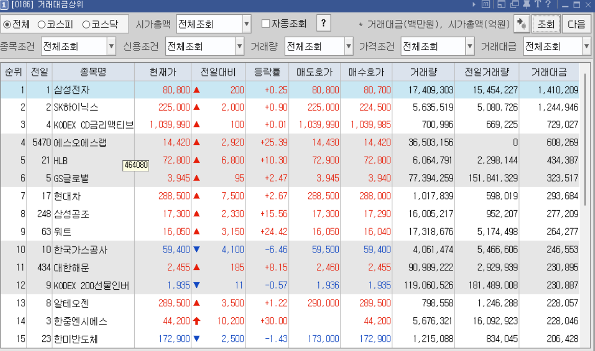Click the 매도호가 column header
595x351 pixels.
click(314, 72)
